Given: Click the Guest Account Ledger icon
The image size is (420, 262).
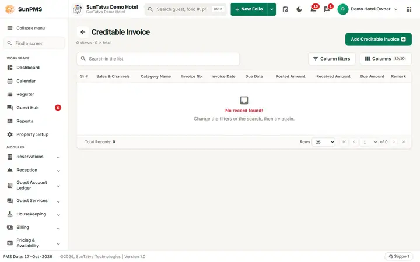Looking at the screenshot, I should click(10, 185).
